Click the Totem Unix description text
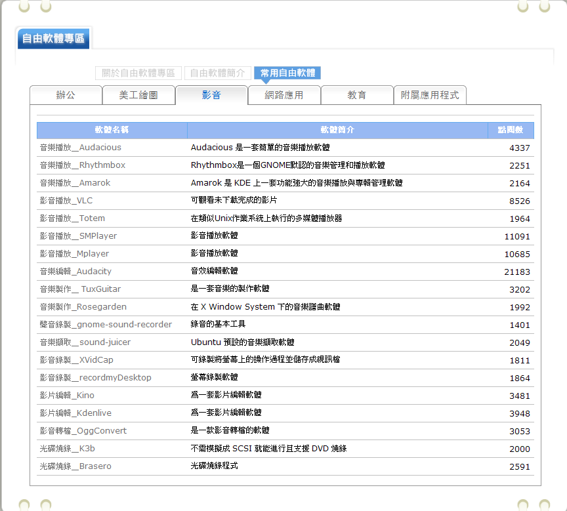This screenshot has height=511, width=567. (266, 218)
